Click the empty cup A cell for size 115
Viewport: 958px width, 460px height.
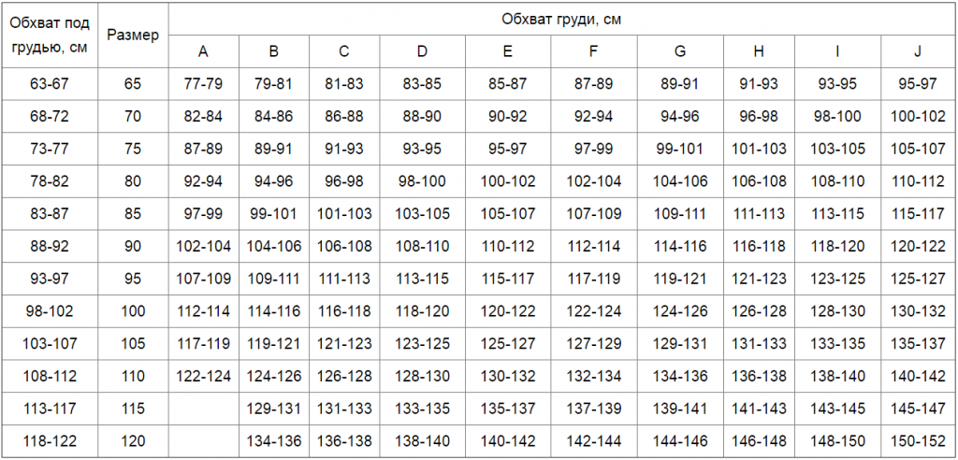[x=203, y=409]
